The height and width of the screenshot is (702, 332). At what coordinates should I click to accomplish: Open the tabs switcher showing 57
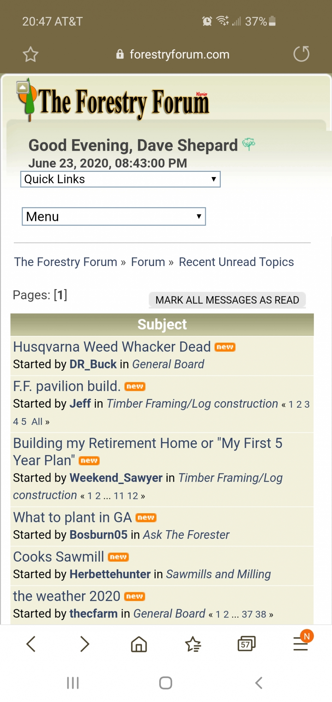click(247, 644)
